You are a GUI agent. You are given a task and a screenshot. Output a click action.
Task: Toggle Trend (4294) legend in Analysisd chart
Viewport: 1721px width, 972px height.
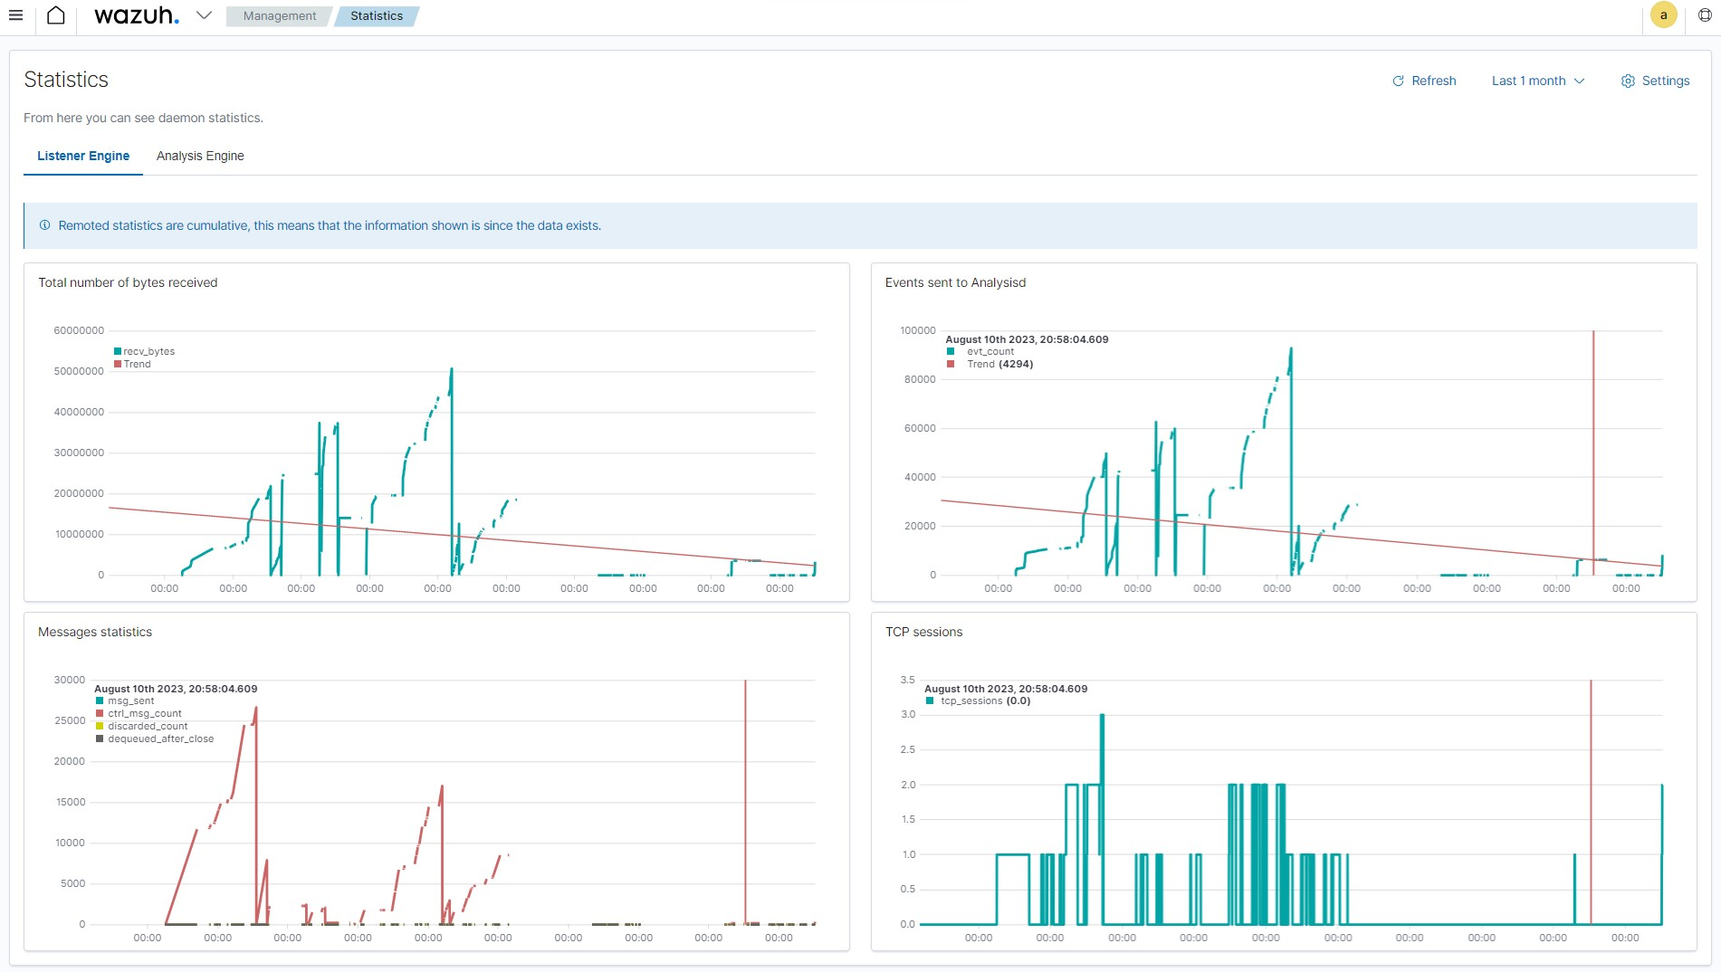(990, 364)
